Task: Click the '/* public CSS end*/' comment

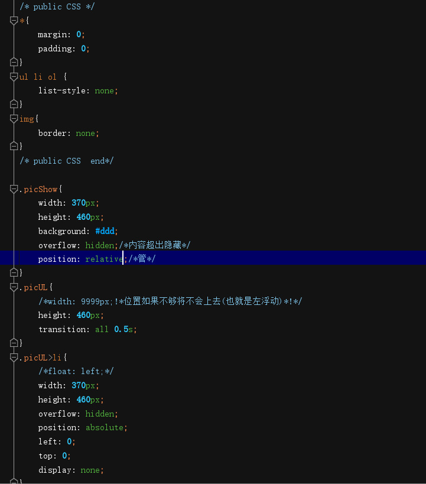Action: click(66, 161)
